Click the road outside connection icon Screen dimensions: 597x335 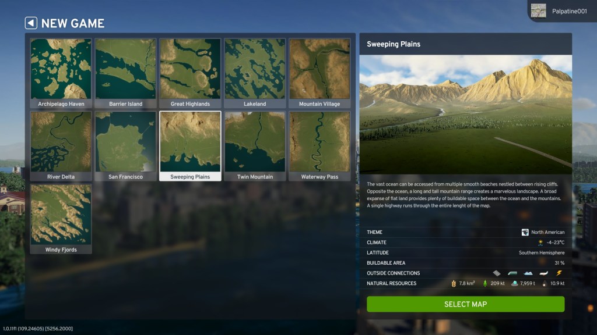click(497, 273)
